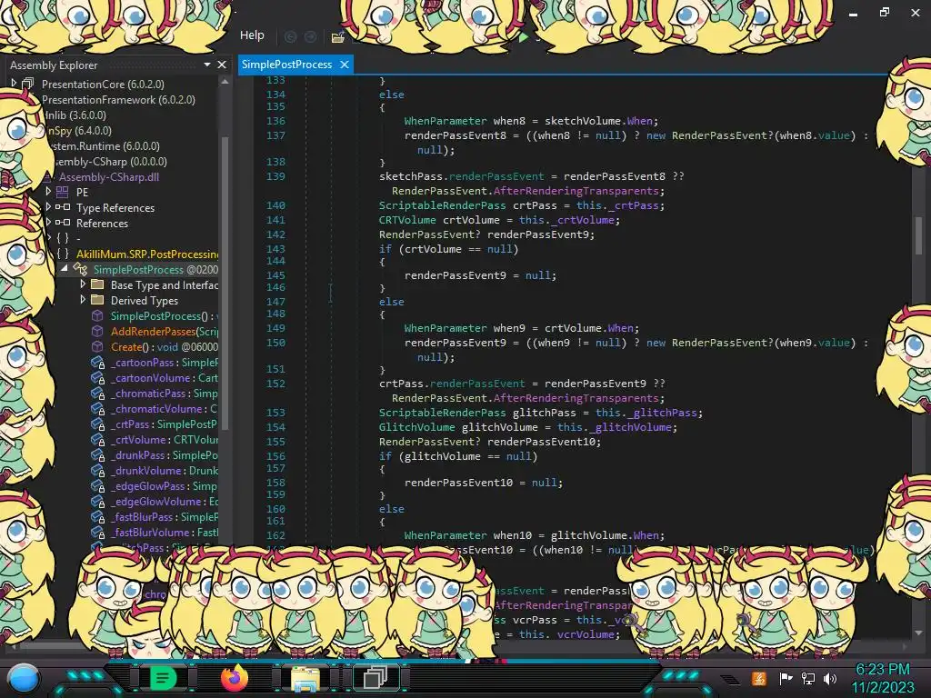
Task: Click the SimplePostProcess() constructor method icon
Action: (x=97, y=315)
